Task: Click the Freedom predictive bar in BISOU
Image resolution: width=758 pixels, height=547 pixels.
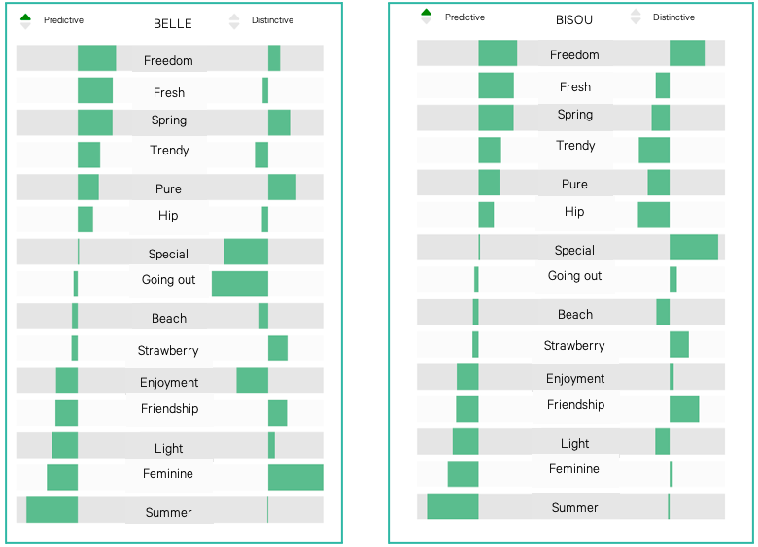Action: [x=498, y=53]
